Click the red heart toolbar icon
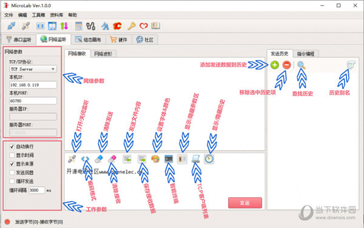This screenshot has width=364, height=228. [144, 25]
